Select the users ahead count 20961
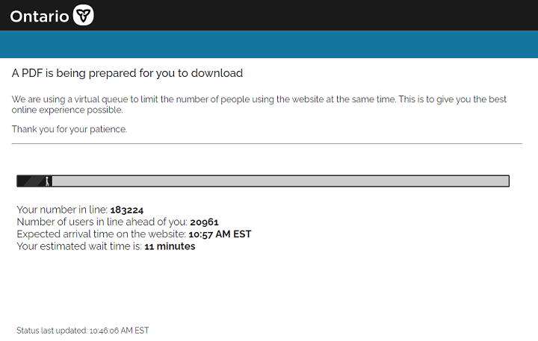Viewport: 538px width, 341px height. coord(204,222)
